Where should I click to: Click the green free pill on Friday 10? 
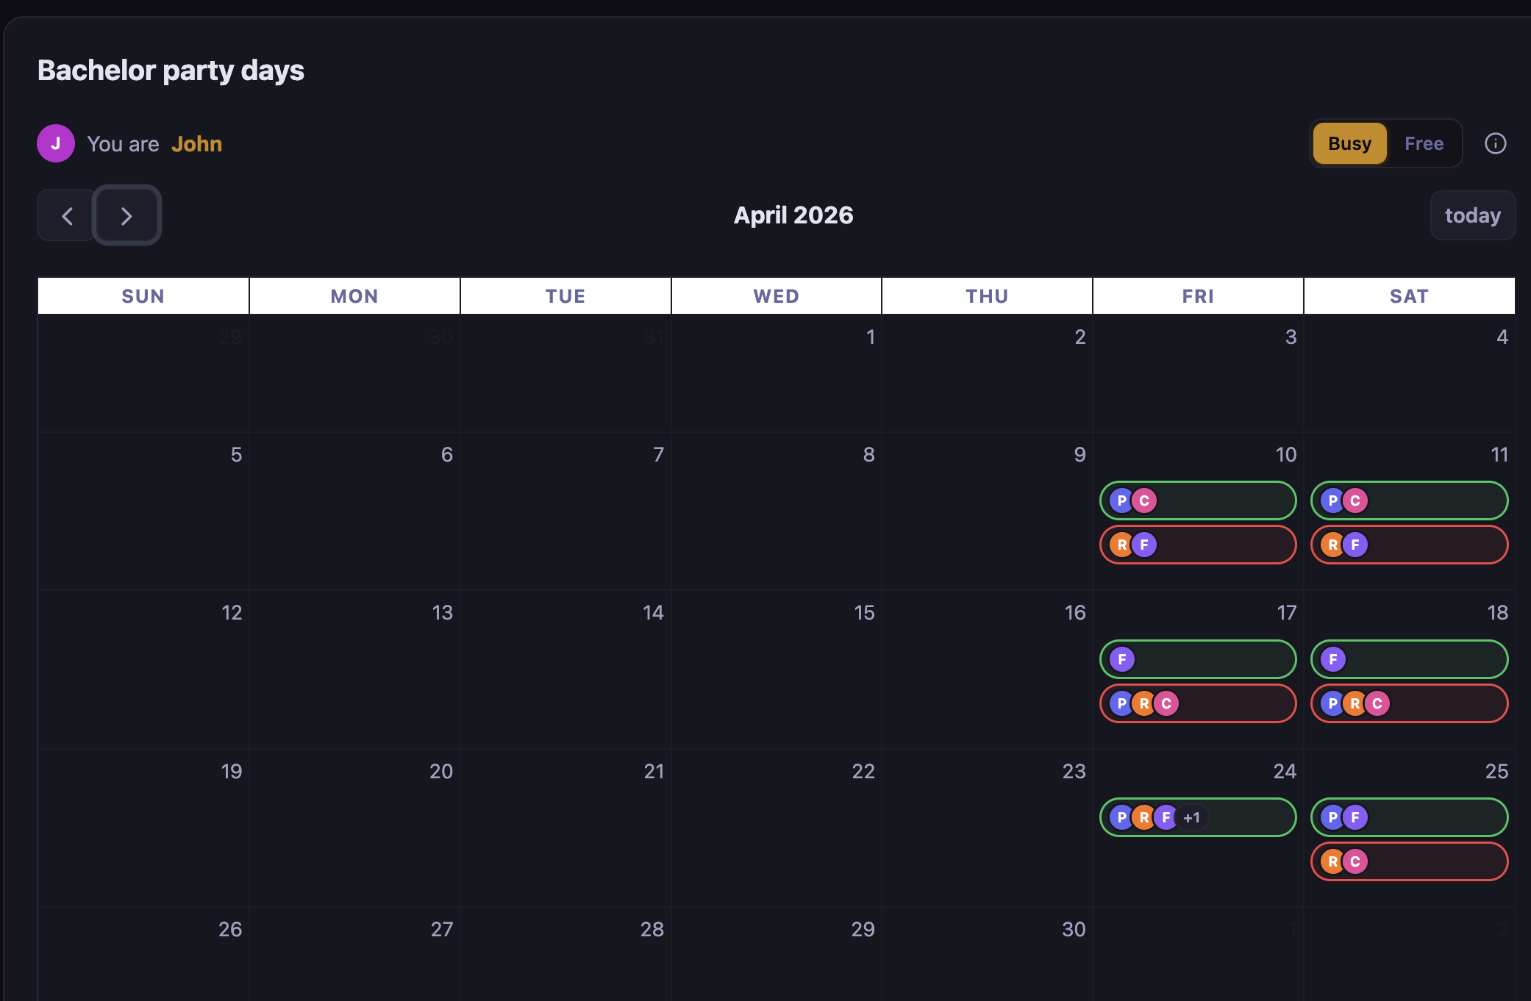point(1198,501)
